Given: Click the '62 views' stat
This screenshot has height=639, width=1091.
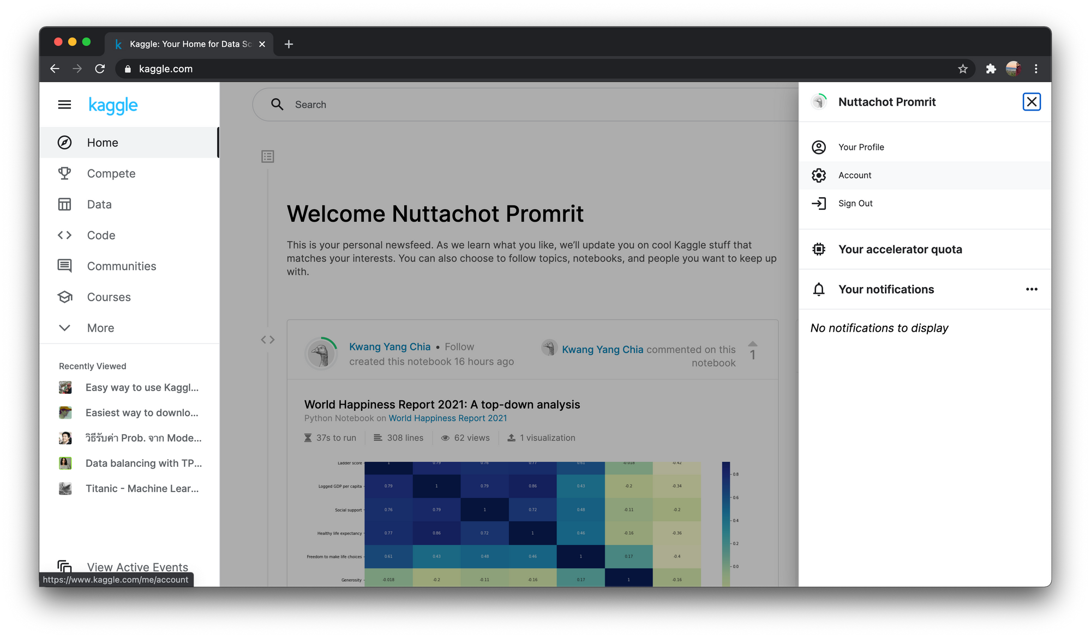Looking at the screenshot, I should [465, 438].
